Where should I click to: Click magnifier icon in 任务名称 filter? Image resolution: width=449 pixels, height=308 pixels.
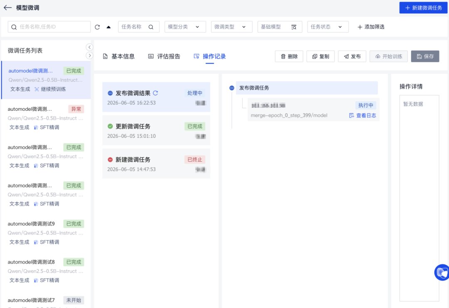[151, 27]
